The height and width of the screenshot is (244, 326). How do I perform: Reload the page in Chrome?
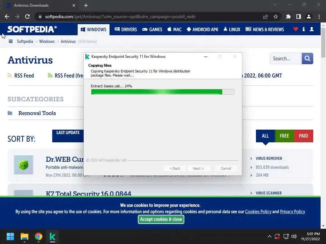click(x=27, y=17)
